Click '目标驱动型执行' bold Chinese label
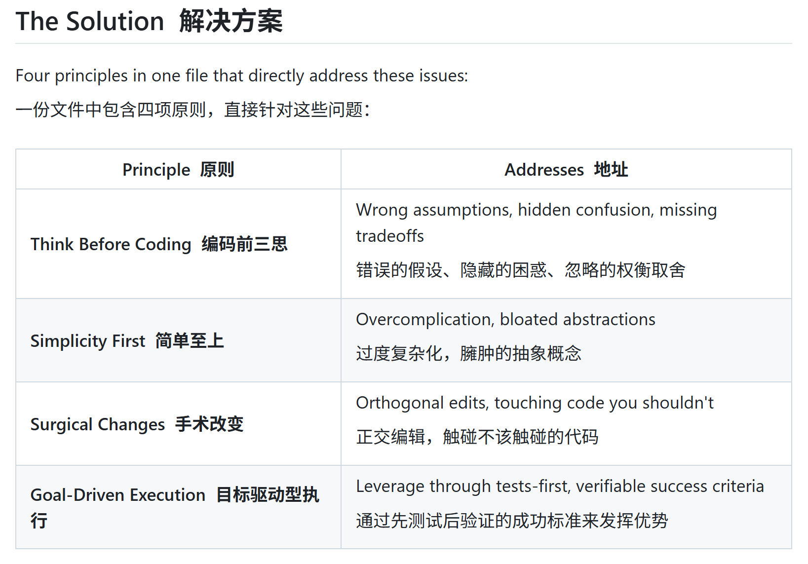 (x=175, y=507)
